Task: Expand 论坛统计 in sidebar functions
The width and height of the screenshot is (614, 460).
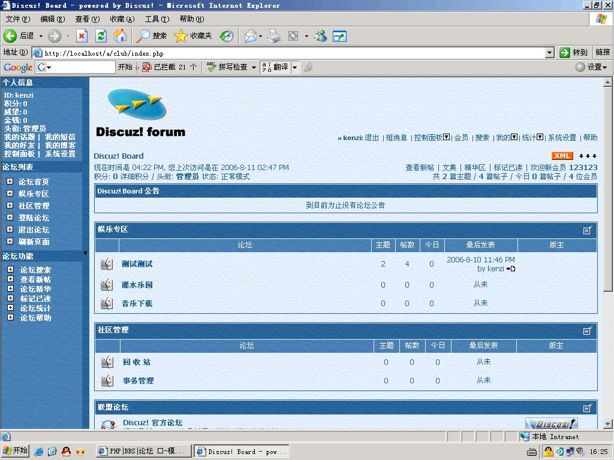Action: (x=11, y=308)
